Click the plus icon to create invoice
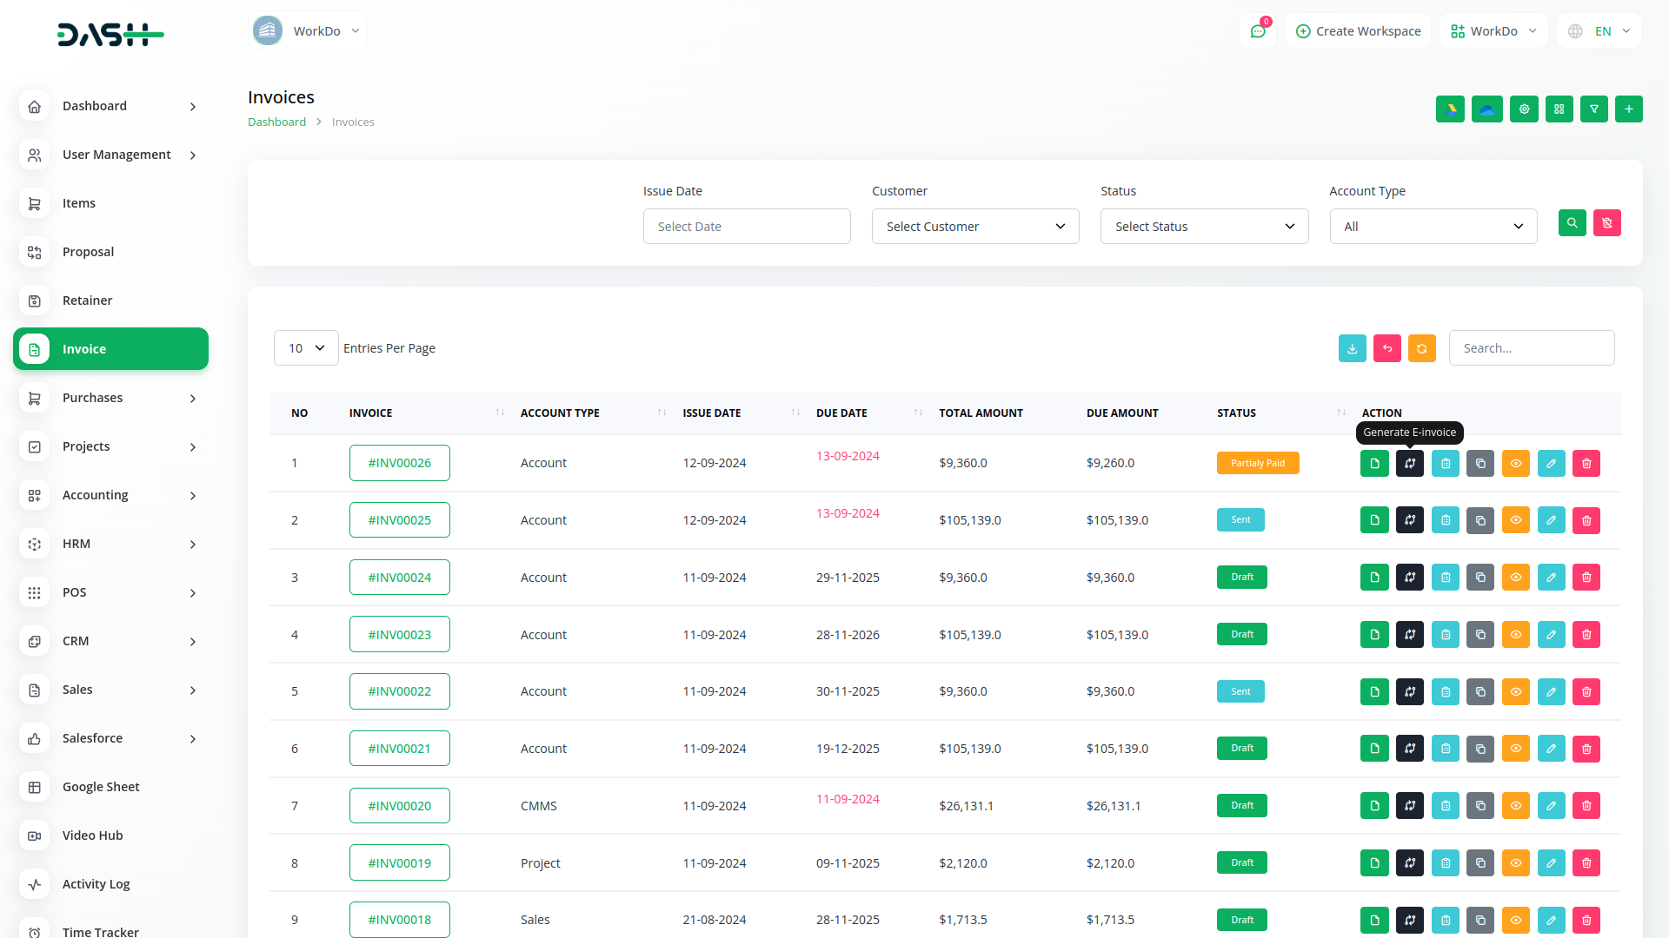This screenshot has height=938, width=1669. click(1628, 109)
